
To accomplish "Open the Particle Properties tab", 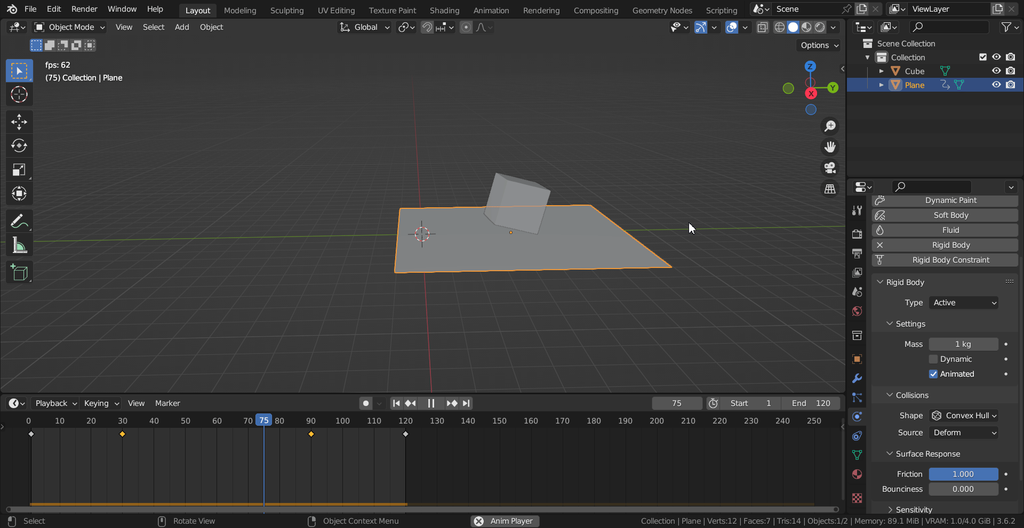I will click(857, 397).
